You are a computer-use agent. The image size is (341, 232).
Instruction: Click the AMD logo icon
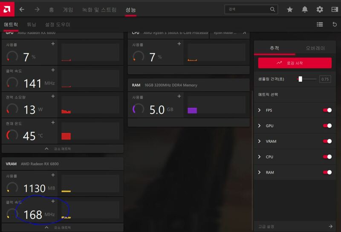[x=7, y=9]
